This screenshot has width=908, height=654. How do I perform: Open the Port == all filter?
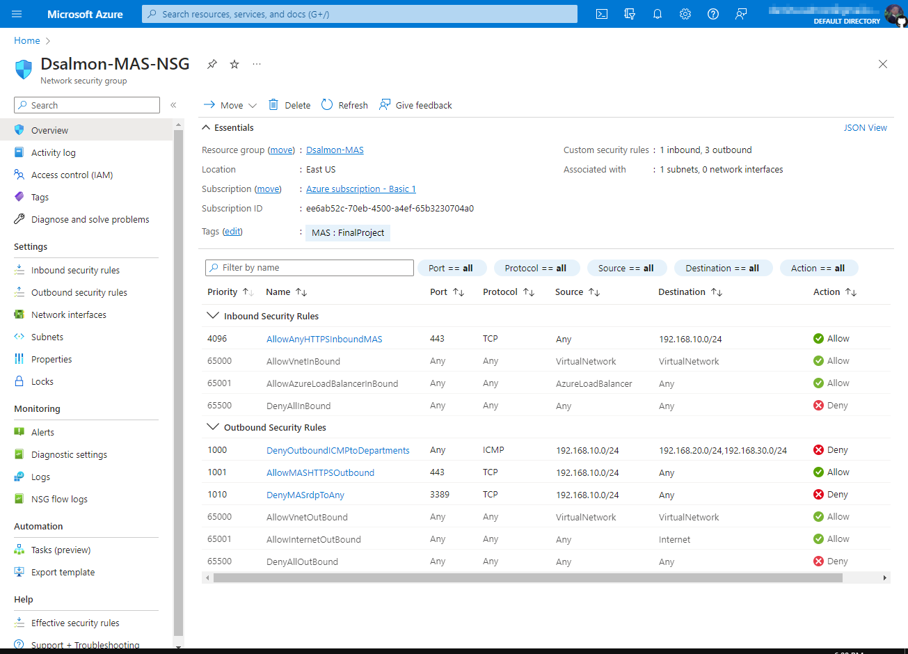451,268
